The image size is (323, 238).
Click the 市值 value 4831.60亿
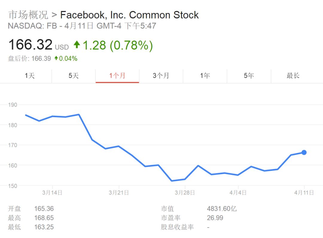tap(222, 209)
